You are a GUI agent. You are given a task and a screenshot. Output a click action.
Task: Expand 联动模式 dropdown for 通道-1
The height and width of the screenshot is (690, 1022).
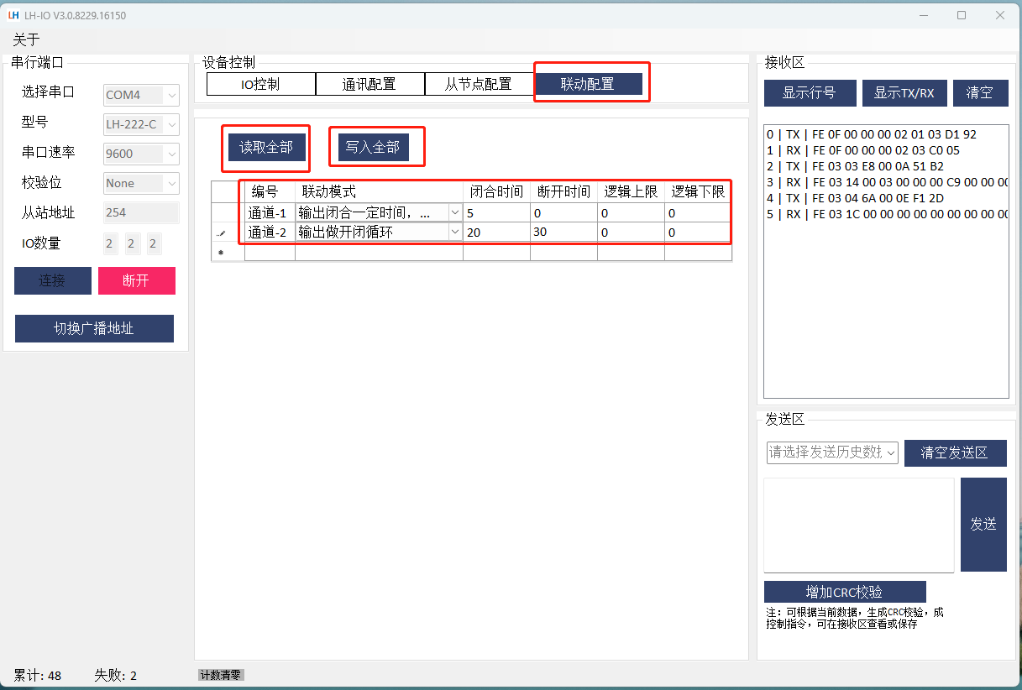[x=454, y=213]
